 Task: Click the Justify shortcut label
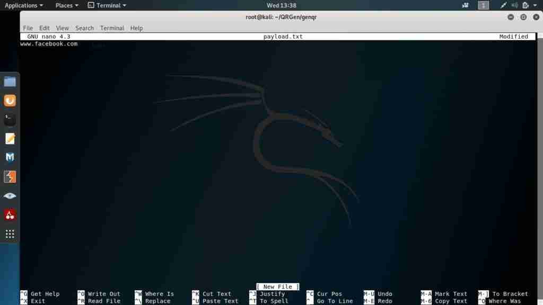tap(272, 293)
